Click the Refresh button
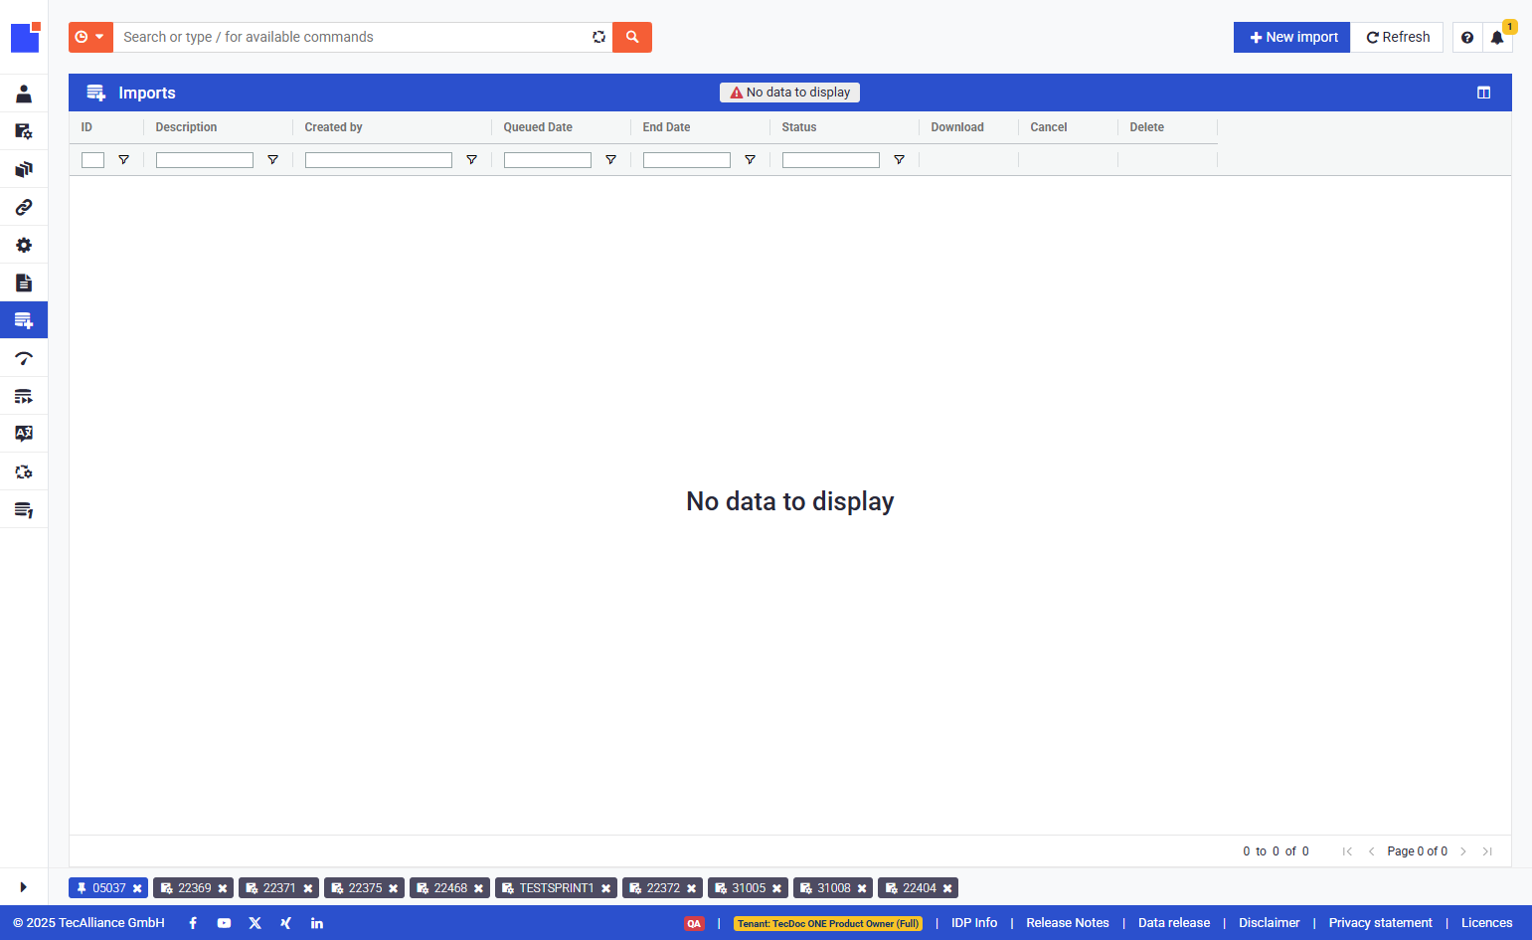This screenshot has height=940, width=1532. point(1397,37)
